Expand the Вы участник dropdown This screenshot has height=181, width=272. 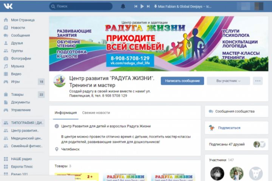[228, 81]
